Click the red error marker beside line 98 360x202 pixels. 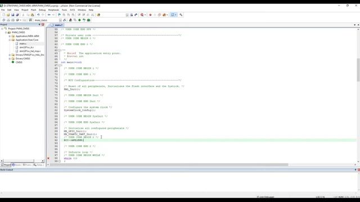(48, 158)
